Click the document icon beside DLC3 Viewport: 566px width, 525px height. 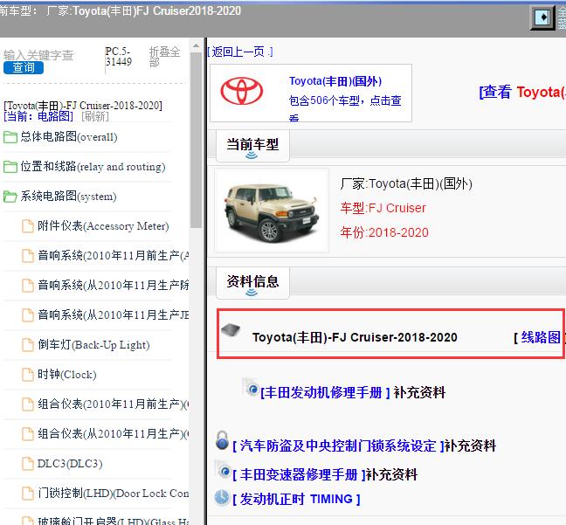pyautogui.click(x=28, y=463)
